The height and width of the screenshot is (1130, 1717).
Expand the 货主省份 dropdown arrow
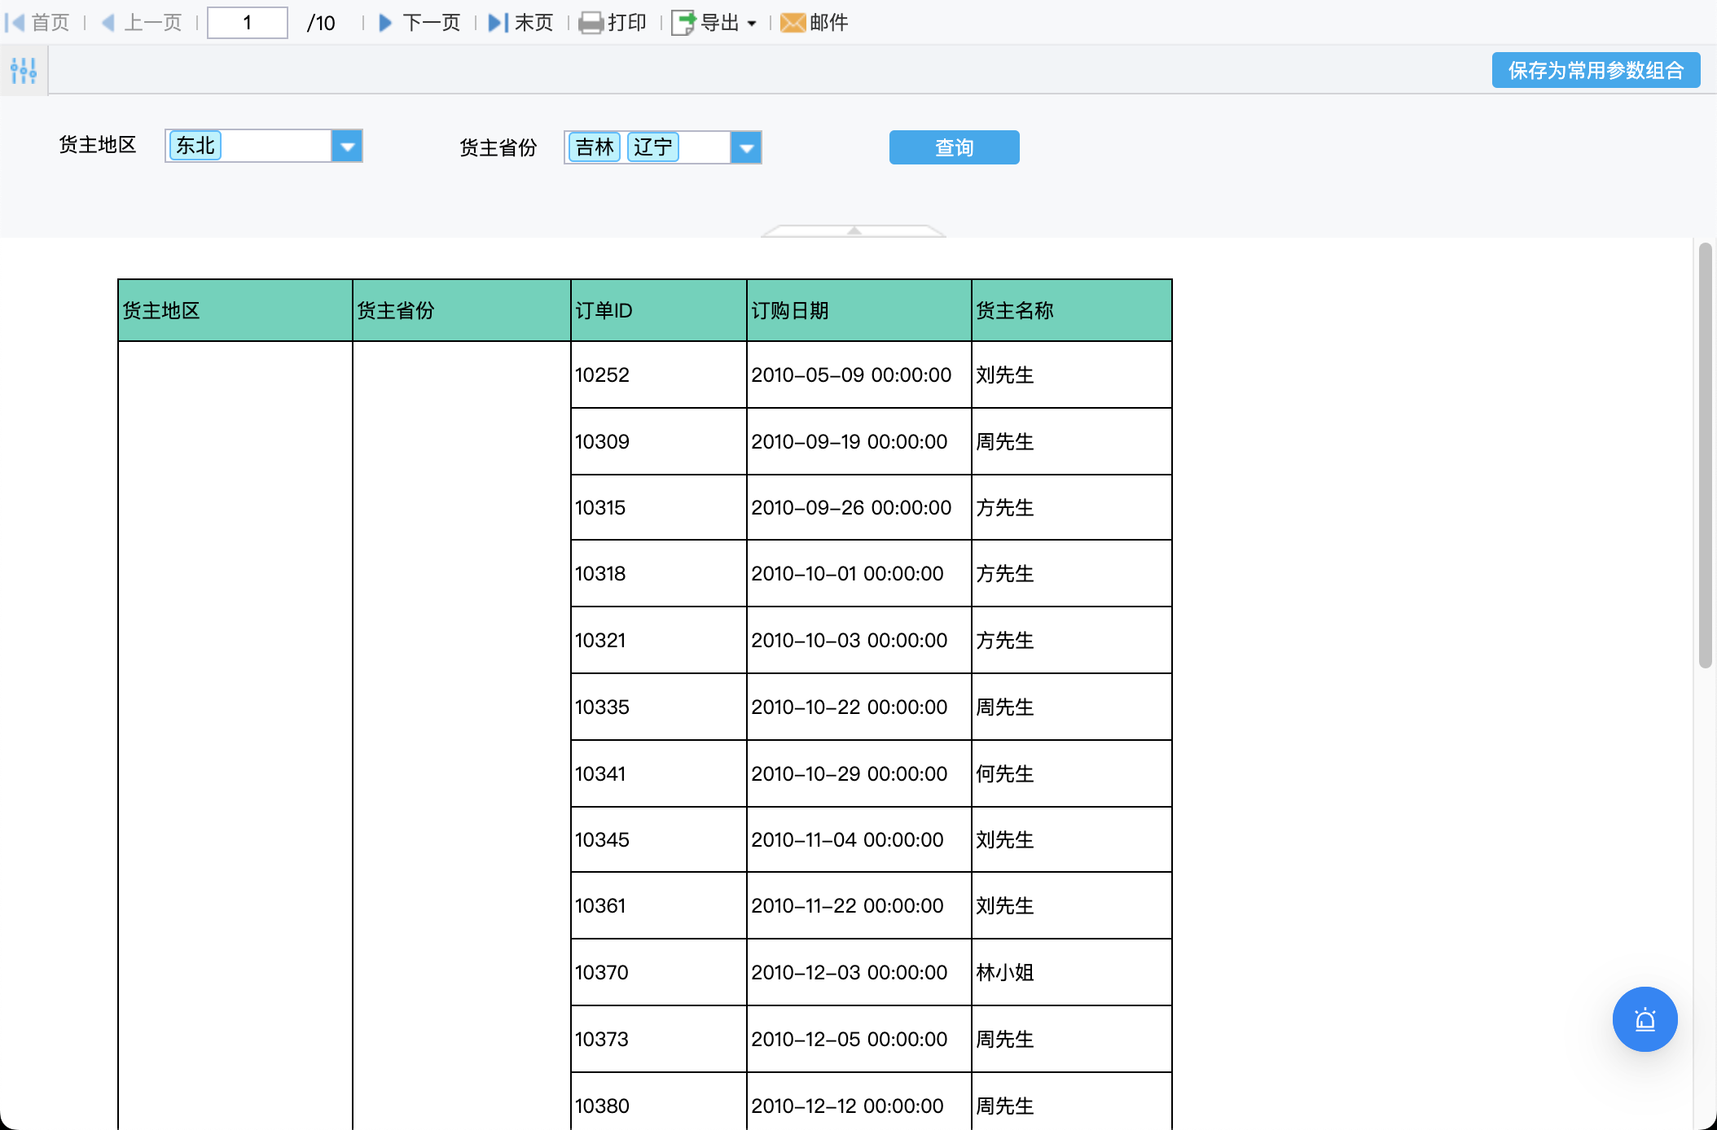coord(746,148)
